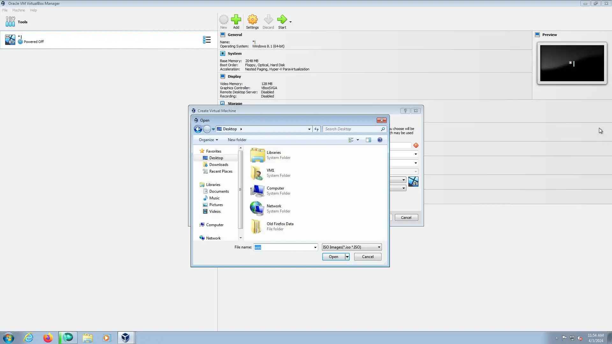
Task: Open the Organize dropdown menu
Action: coord(208,140)
